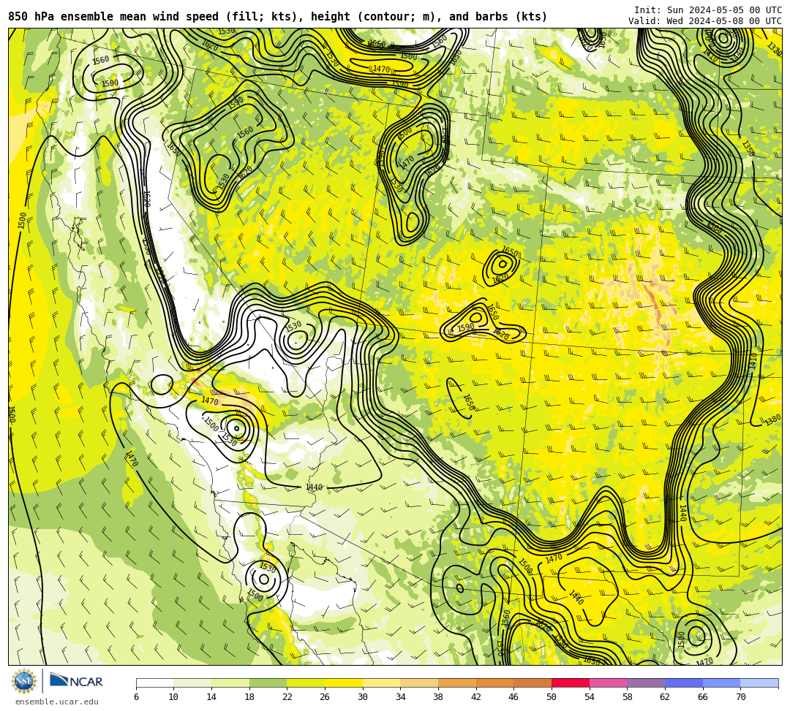Pick the orange 42–46 kts colorbar segment
This screenshot has width=790, height=711.
494,683
